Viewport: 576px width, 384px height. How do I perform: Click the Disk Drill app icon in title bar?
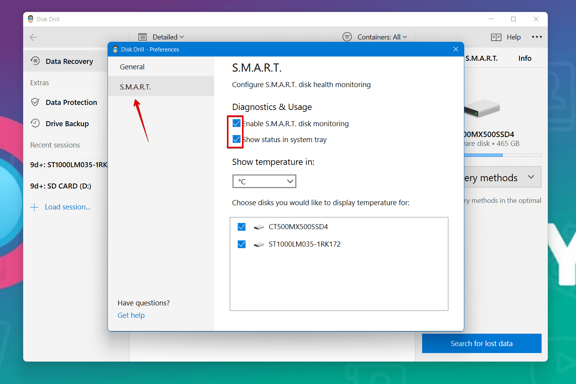(31, 19)
